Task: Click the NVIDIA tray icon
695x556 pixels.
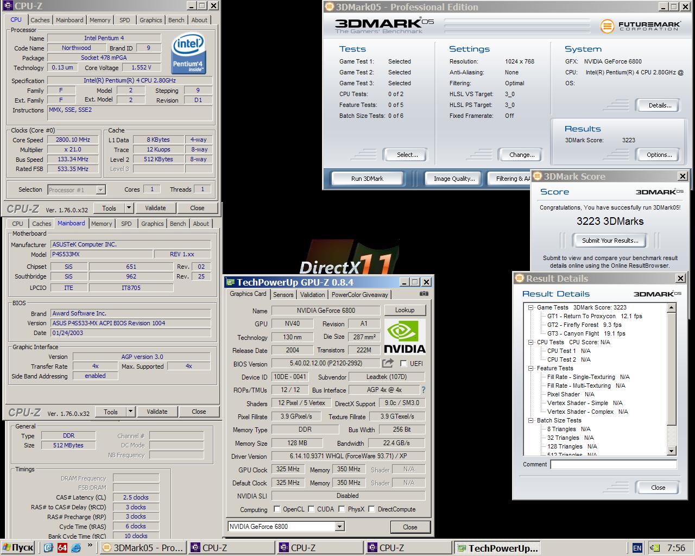Action: point(655,548)
